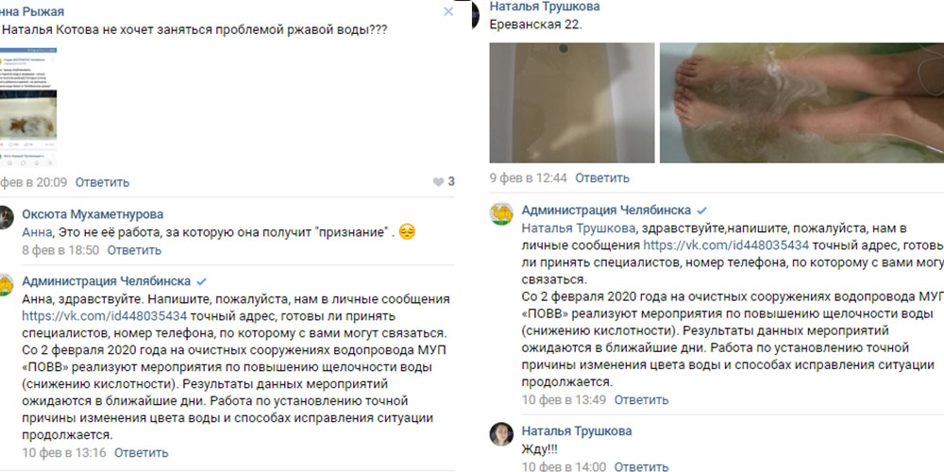This screenshot has width=944, height=472.
Task: Open Оксюта Мухаметнурова's profile name
Action: coord(93,214)
